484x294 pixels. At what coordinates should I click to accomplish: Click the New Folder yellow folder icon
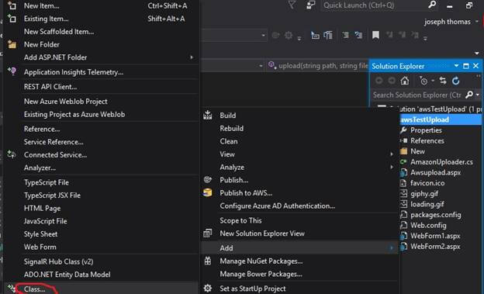(x=12, y=44)
